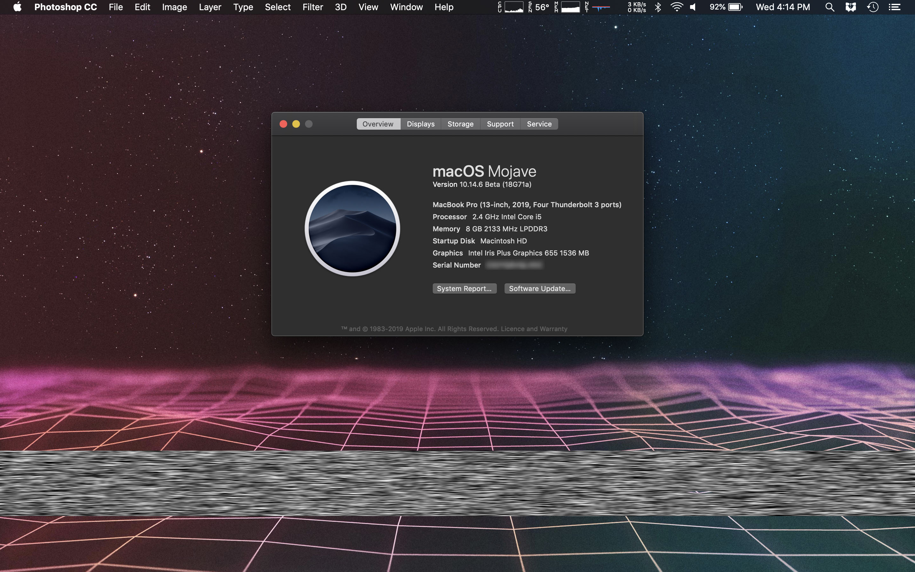915x572 pixels.
Task: Open the Apple menu icon
Action: point(17,7)
